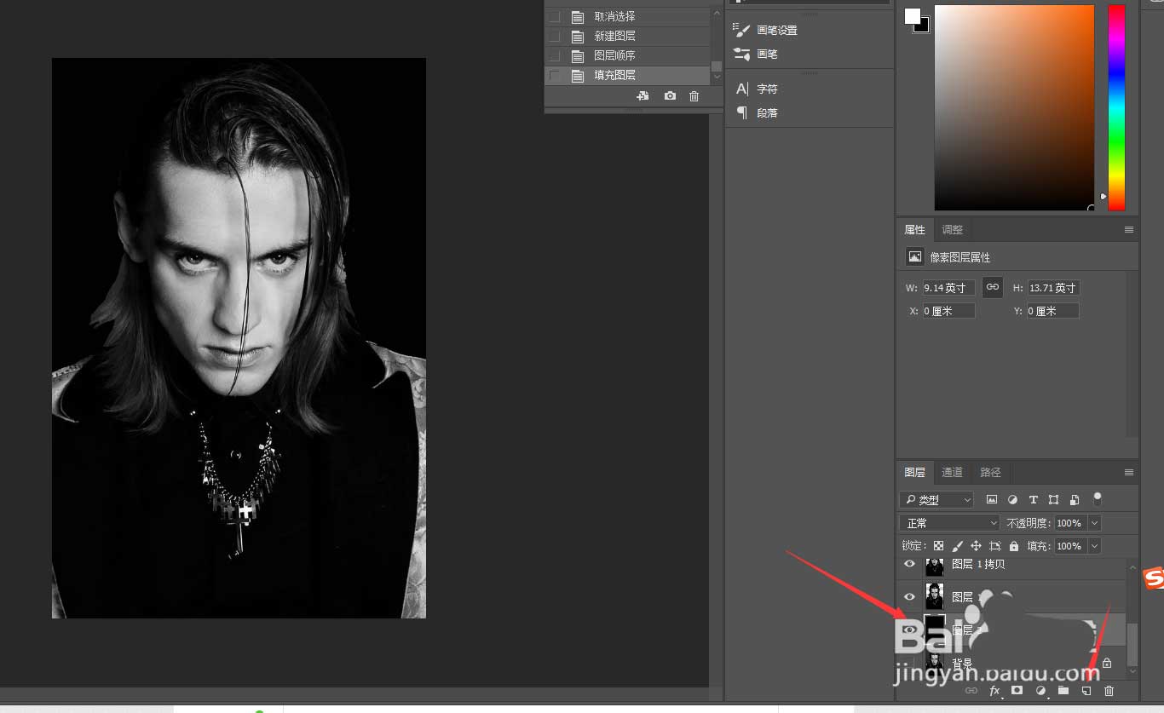The height and width of the screenshot is (713, 1164).
Task: Lock layer position with the move icon
Action: (976, 546)
